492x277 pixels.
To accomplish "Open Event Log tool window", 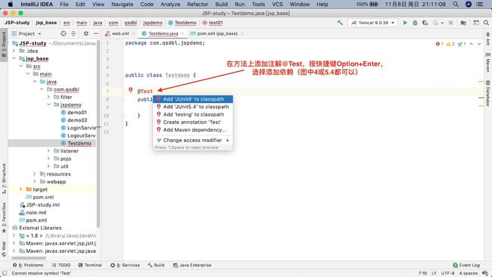I will pyautogui.click(x=466, y=265).
